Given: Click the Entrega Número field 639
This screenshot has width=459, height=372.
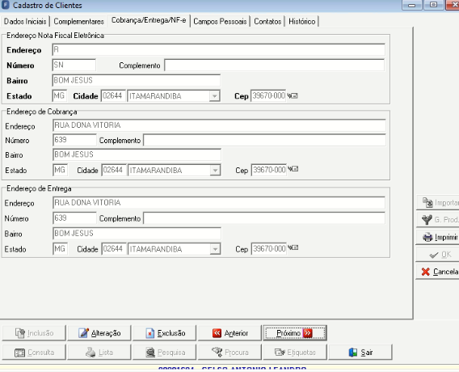Looking at the screenshot, I should [x=74, y=218].
